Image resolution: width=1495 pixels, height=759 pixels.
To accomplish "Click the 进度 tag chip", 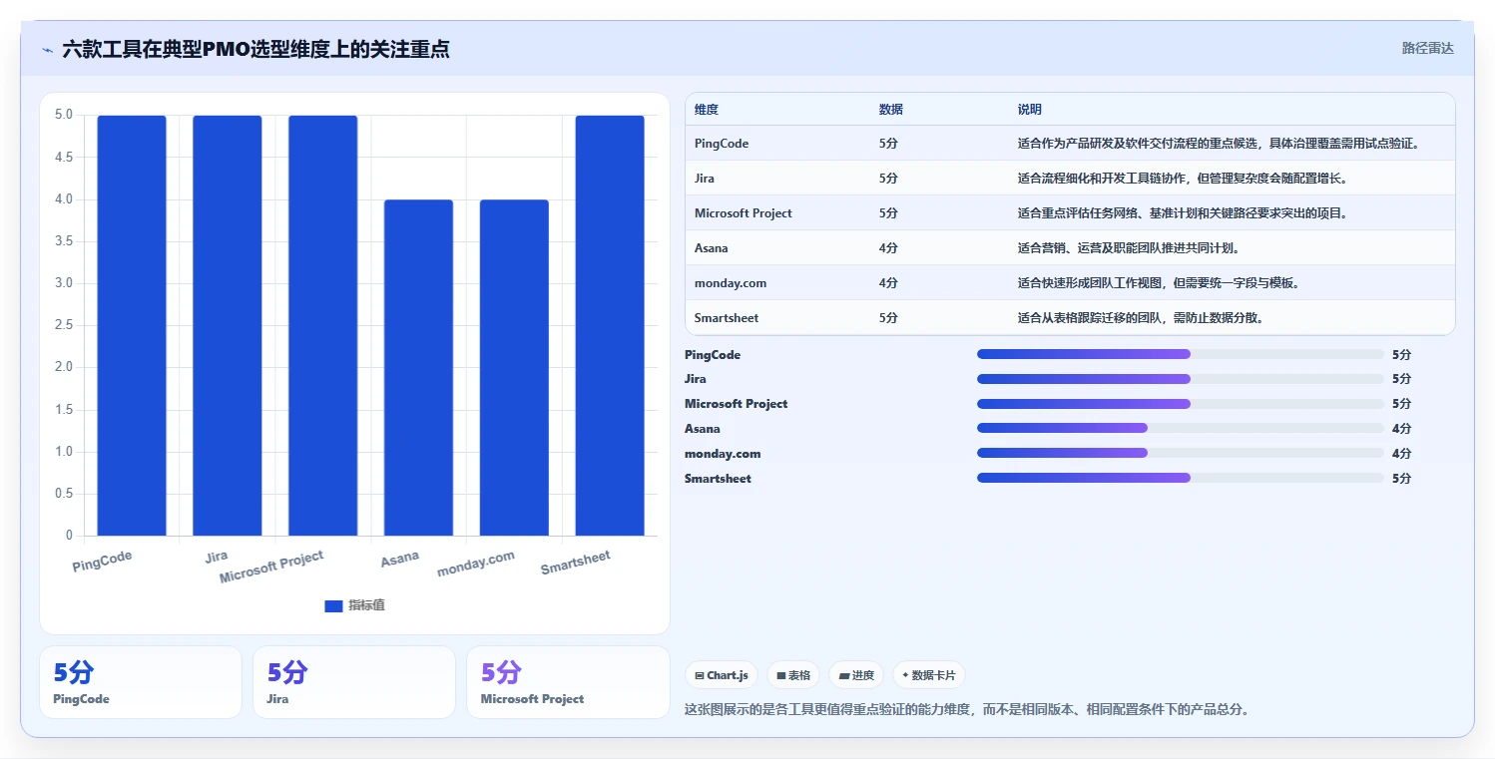I will (x=856, y=675).
